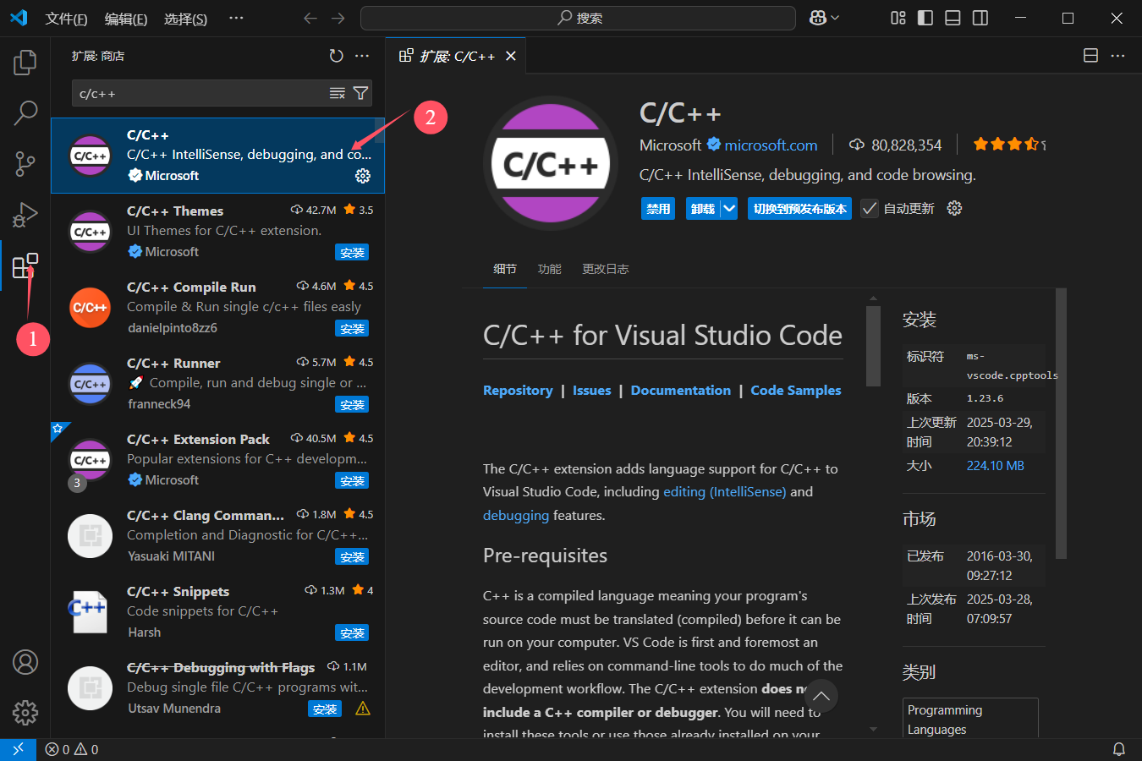
Task: Open the Explorer view in activity bar
Action: 25,62
